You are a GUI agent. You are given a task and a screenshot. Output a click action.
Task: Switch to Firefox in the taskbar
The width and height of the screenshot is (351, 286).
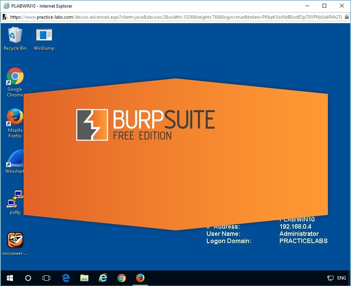[140, 278]
